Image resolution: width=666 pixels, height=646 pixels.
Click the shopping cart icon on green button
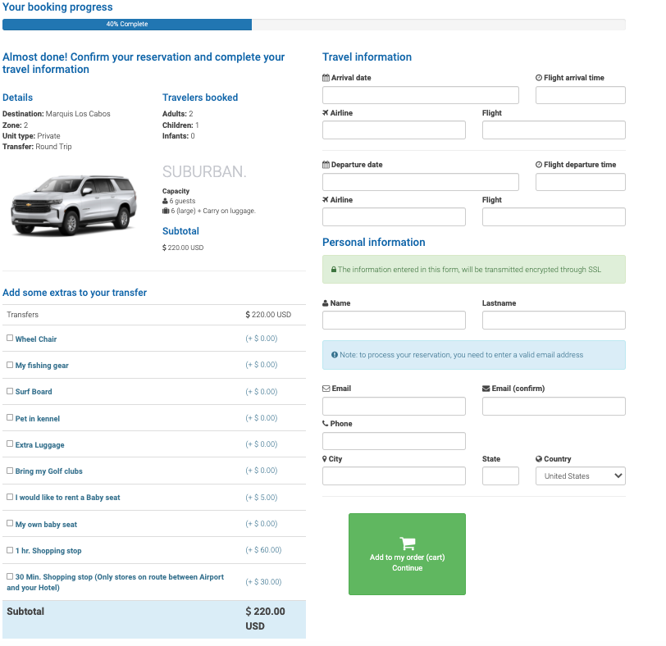click(x=407, y=543)
